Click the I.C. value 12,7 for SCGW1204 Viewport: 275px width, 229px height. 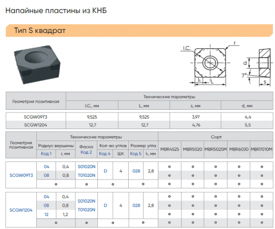pos(92,125)
